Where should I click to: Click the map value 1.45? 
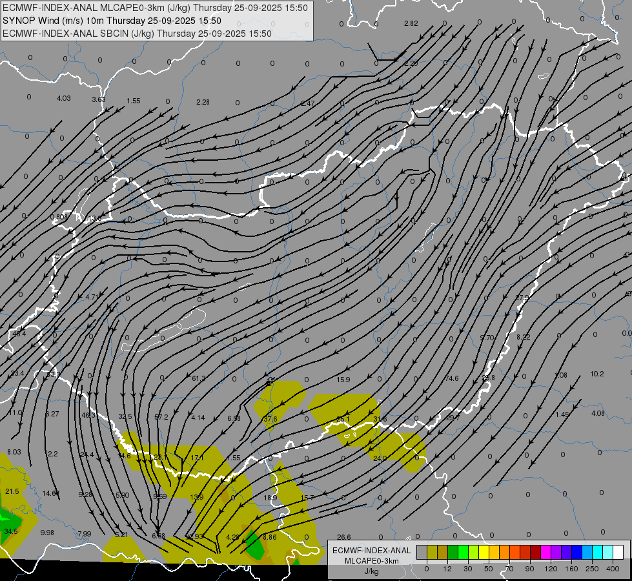coord(562,414)
